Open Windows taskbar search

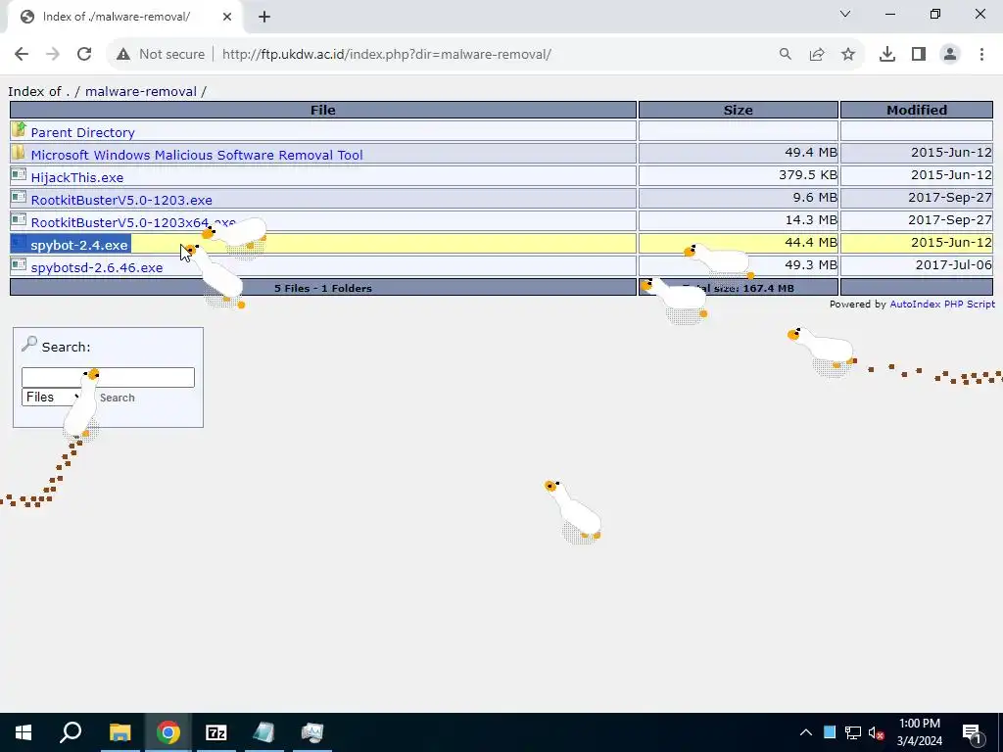tap(71, 732)
